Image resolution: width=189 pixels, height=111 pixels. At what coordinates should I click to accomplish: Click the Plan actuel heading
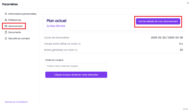56,21
